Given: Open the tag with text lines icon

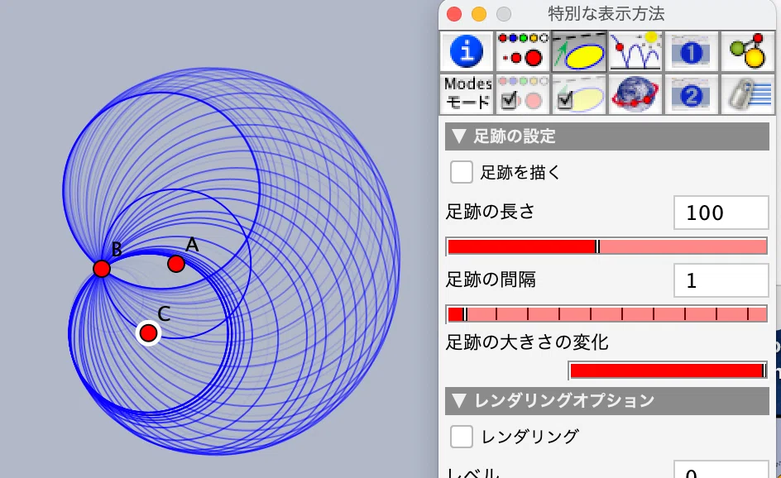Looking at the screenshot, I should point(748,94).
